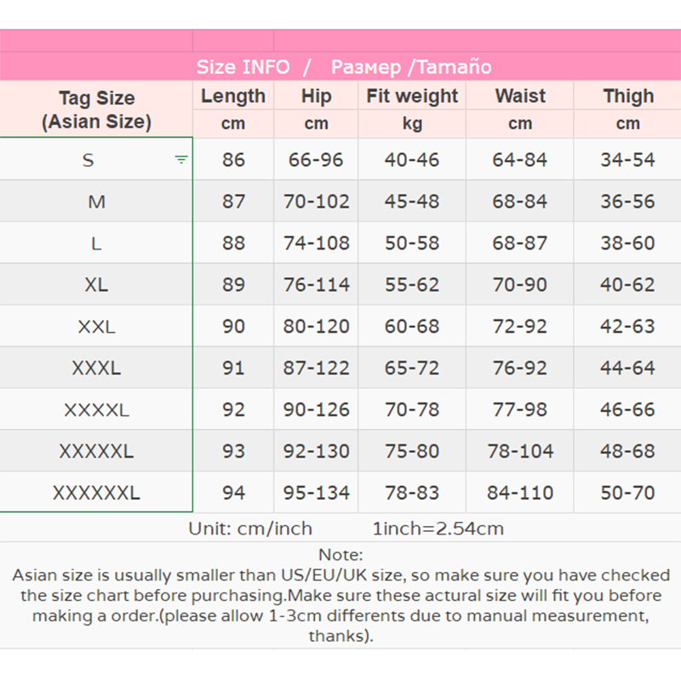
Task: Click the Thigh column header
Action: tap(628, 96)
